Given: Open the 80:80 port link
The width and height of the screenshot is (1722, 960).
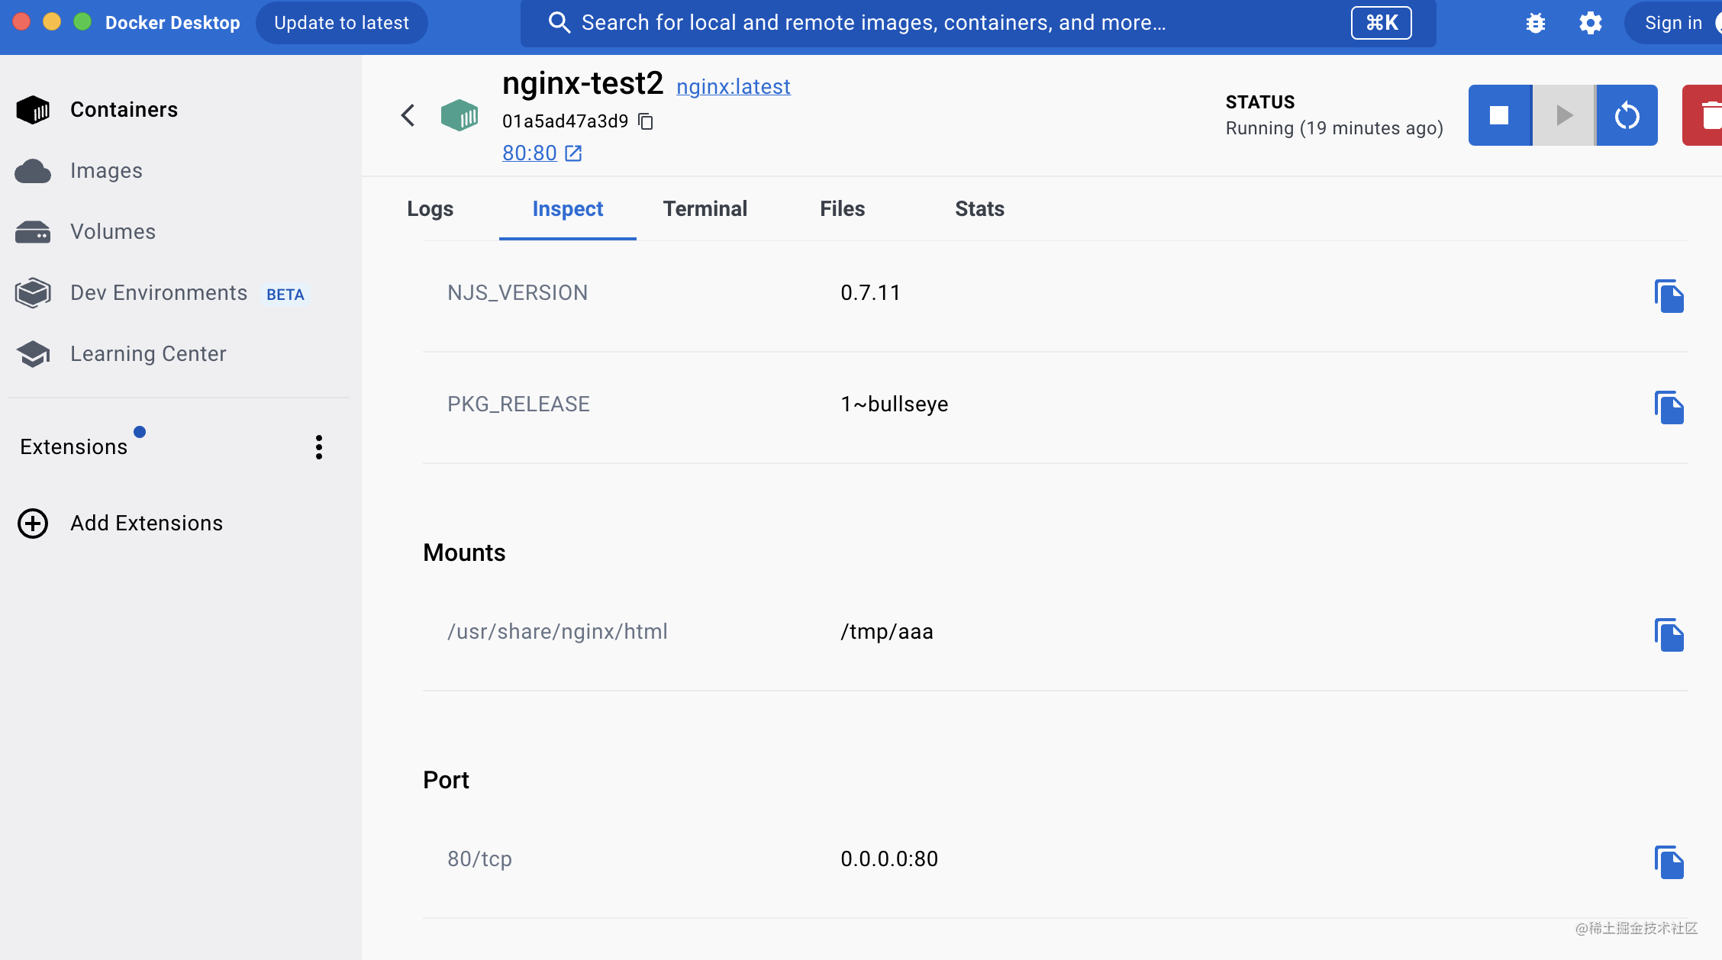Looking at the screenshot, I should [x=530, y=153].
